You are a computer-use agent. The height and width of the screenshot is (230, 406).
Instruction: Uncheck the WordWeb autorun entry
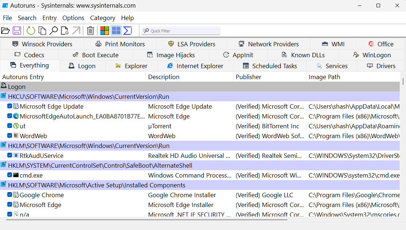pos(10,136)
